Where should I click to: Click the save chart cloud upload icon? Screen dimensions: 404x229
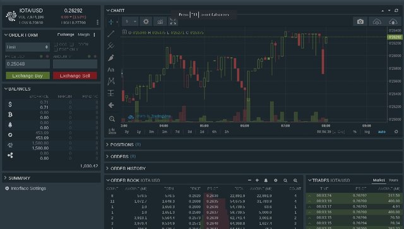click(x=393, y=21)
